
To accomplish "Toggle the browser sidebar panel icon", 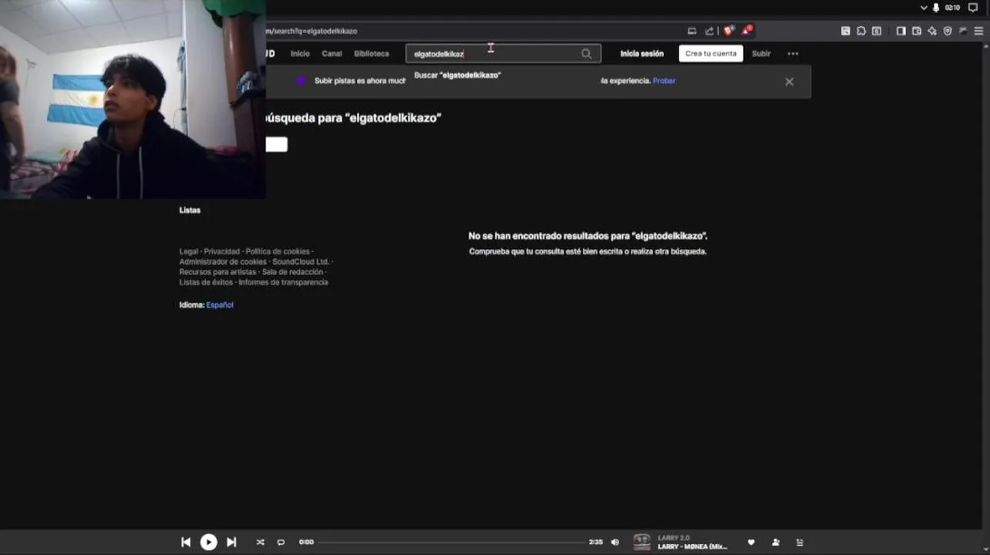I will [901, 31].
